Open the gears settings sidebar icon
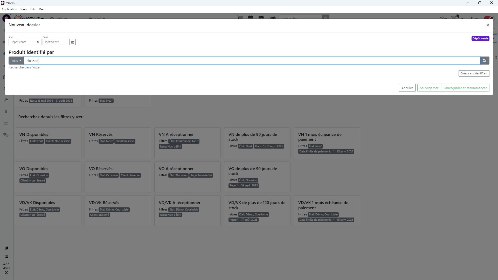The width and height of the screenshot is (498, 280). pos(6,135)
